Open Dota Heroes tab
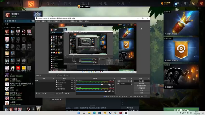The image size is (205, 115). [x=50, y=3]
